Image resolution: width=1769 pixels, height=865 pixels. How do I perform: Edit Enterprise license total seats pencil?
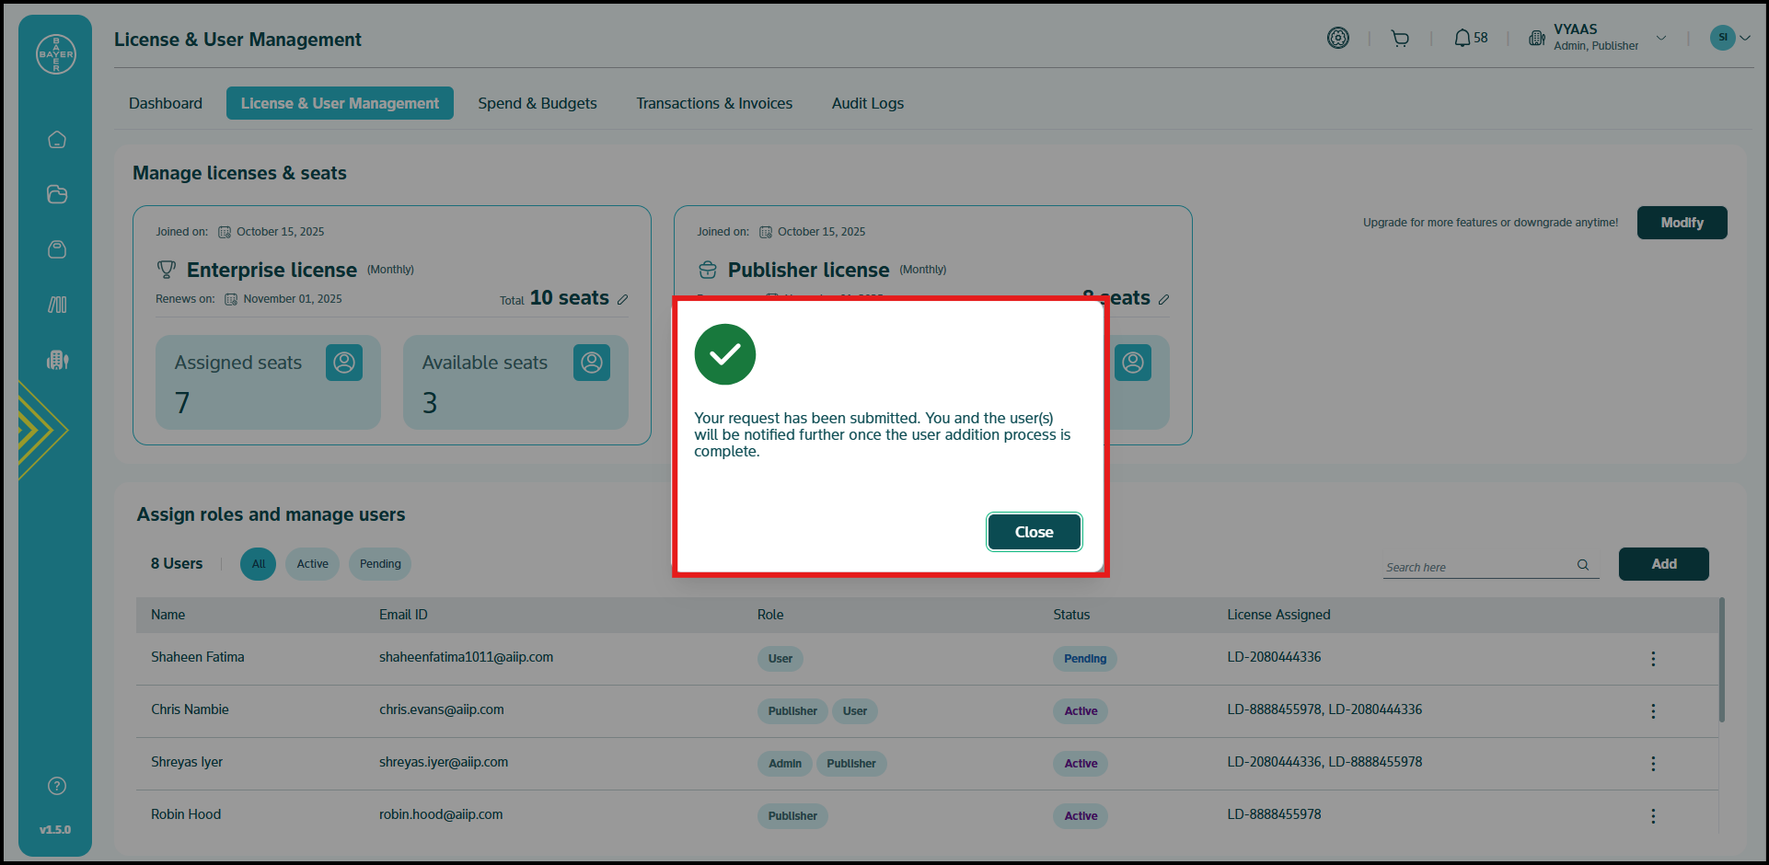[x=623, y=299]
